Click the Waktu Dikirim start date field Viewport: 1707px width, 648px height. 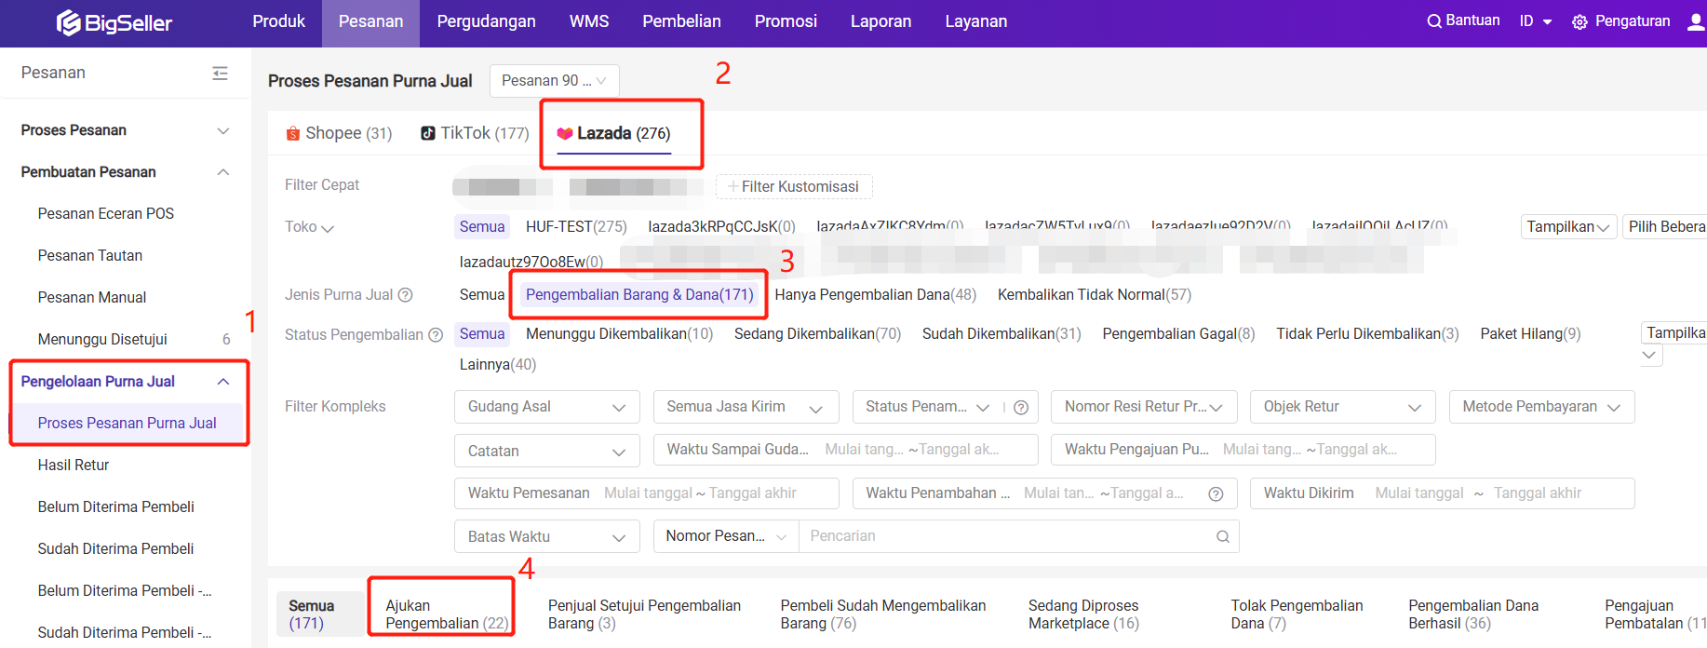(1419, 493)
